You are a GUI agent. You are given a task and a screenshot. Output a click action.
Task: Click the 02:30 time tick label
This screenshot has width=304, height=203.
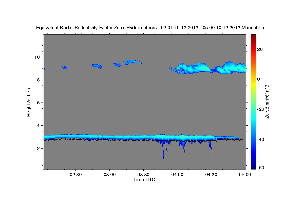(x=76, y=175)
